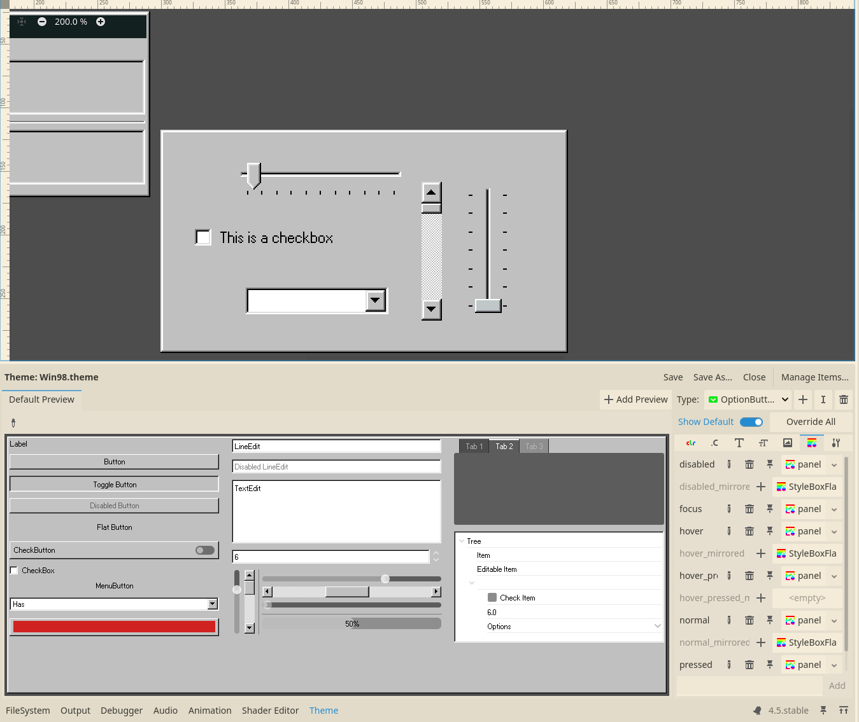The image size is (859, 722).
Task: Click the red color picker button
Action: point(114,627)
